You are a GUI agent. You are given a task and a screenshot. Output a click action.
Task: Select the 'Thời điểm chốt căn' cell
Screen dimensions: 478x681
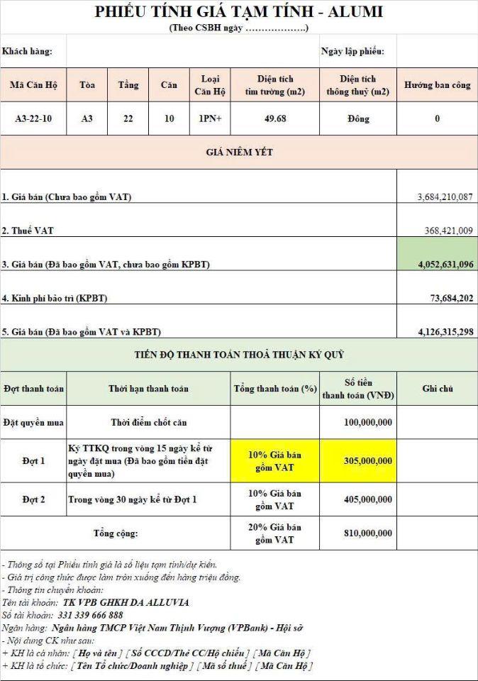click(x=148, y=422)
